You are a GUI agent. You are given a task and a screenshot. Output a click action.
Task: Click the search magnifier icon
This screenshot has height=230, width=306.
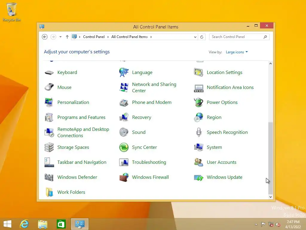point(265,37)
